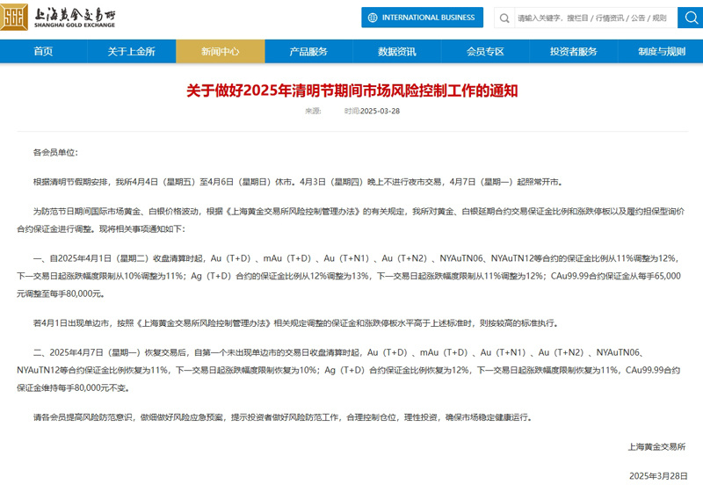The image size is (703, 492).
Task: Click the date 2025-03-28 under the title
Action: pos(380,111)
